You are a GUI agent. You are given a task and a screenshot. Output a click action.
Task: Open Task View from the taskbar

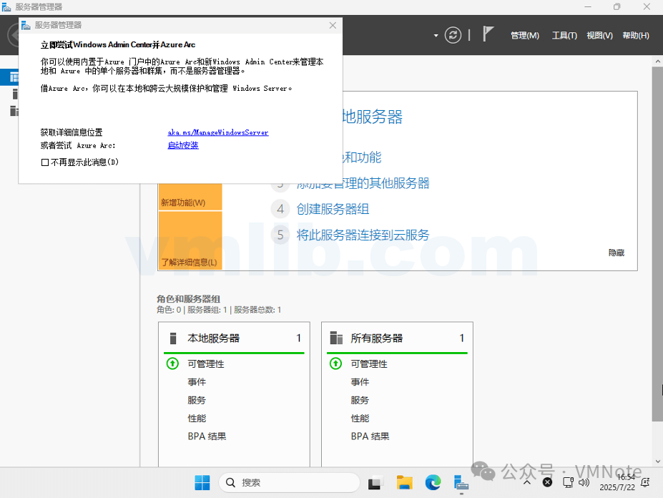tap(376, 482)
